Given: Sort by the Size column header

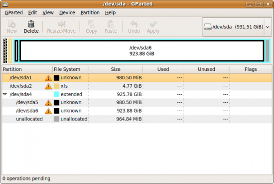Looking at the screenshot, I should point(116,69).
